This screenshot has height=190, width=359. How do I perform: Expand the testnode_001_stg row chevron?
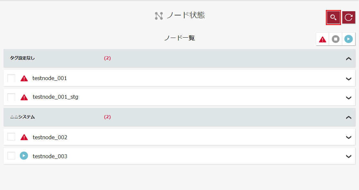[348, 98]
